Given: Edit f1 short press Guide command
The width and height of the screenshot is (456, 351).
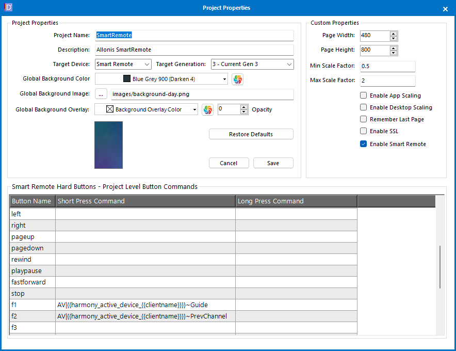Looking at the screenshot, I should coord(145,305).
